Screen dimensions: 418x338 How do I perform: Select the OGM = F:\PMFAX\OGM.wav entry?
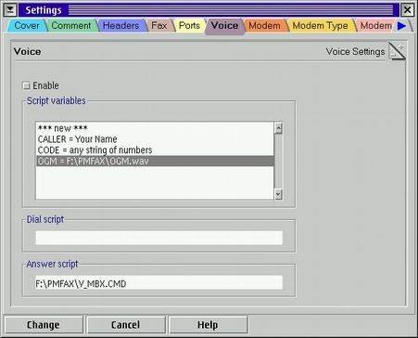(155, 161)
